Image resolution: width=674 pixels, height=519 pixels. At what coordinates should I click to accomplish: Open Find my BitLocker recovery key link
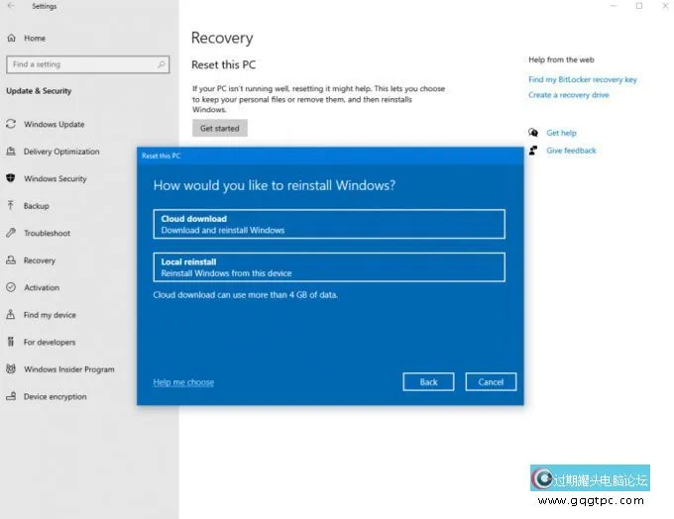(582, 80)
